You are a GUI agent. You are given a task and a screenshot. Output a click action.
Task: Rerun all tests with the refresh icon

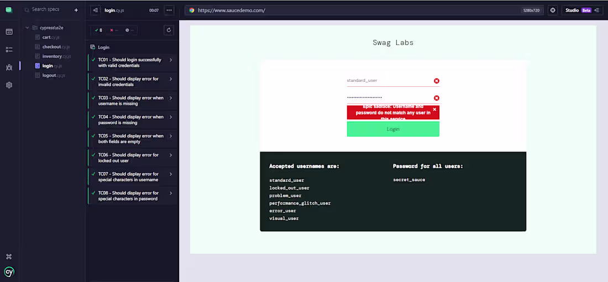169,30
